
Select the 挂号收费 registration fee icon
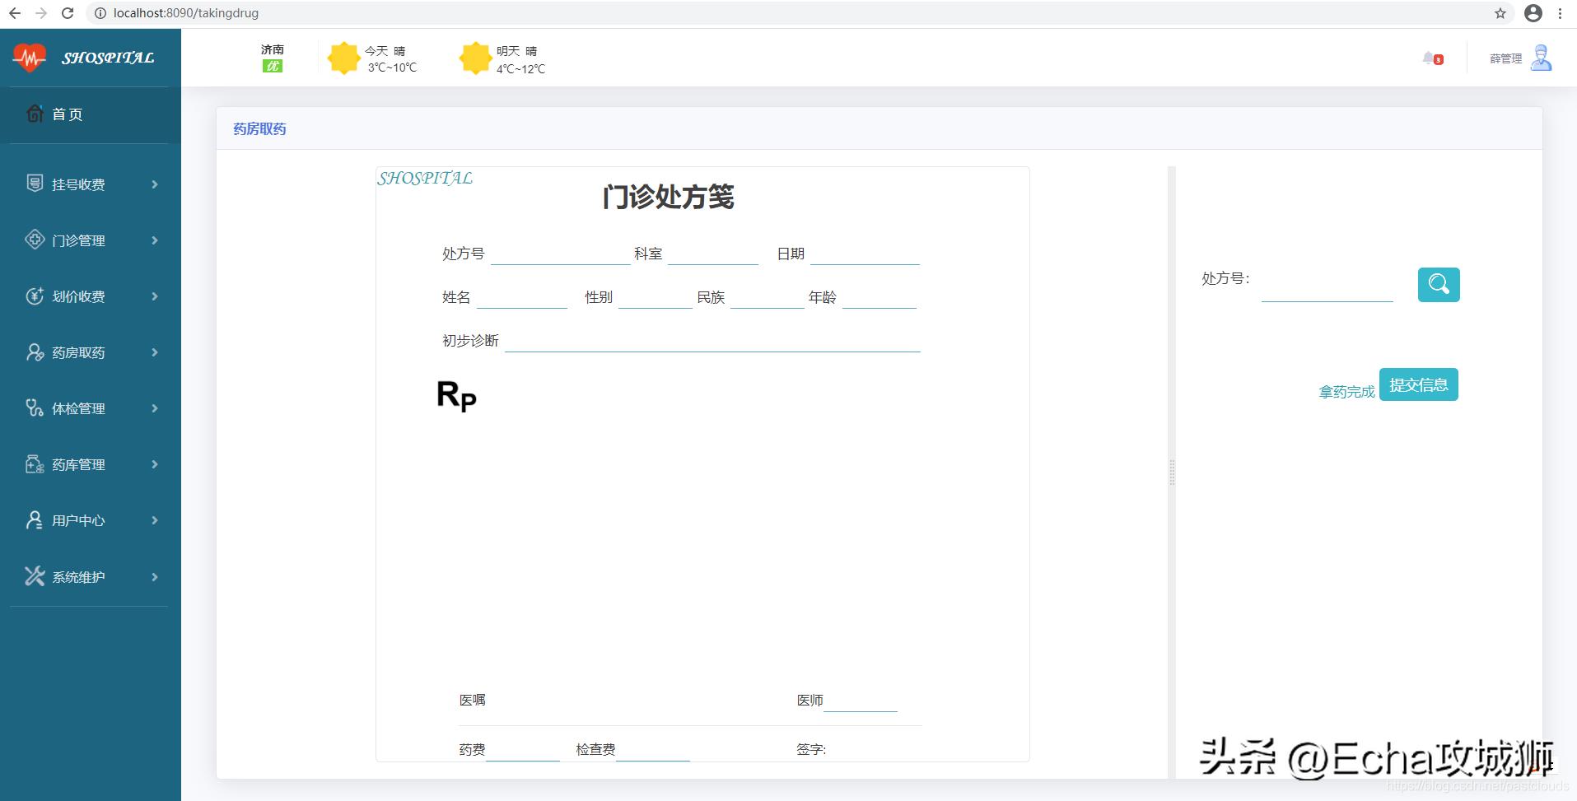click(34, 184)
